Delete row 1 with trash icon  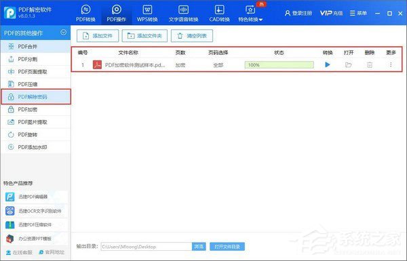coord(370,65)
